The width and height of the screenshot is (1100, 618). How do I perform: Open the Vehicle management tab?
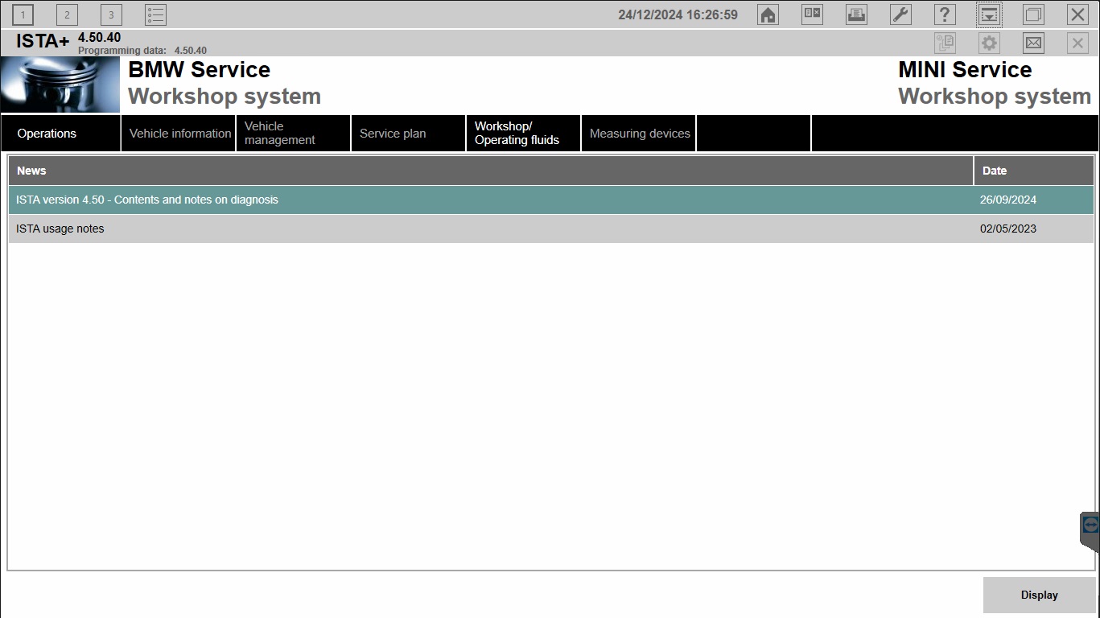[278, 133]
